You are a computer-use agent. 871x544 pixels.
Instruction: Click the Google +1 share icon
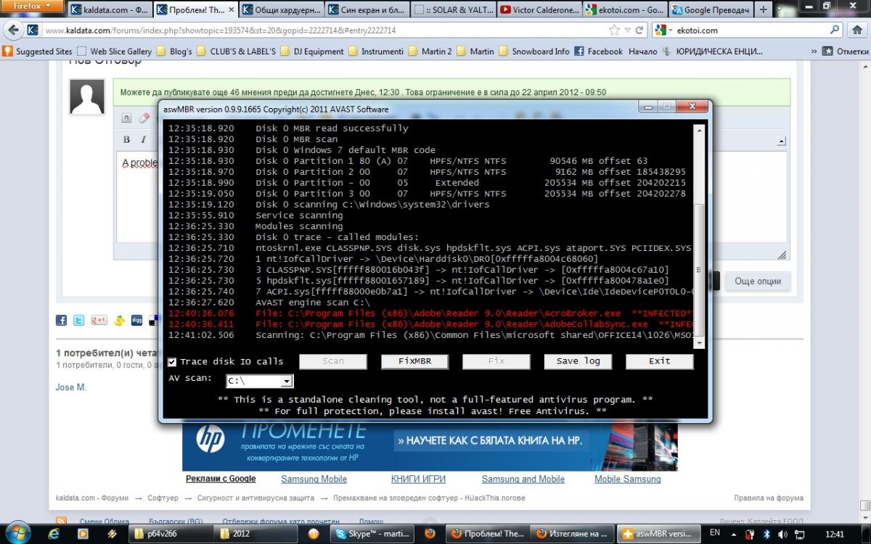coord(99,320)
